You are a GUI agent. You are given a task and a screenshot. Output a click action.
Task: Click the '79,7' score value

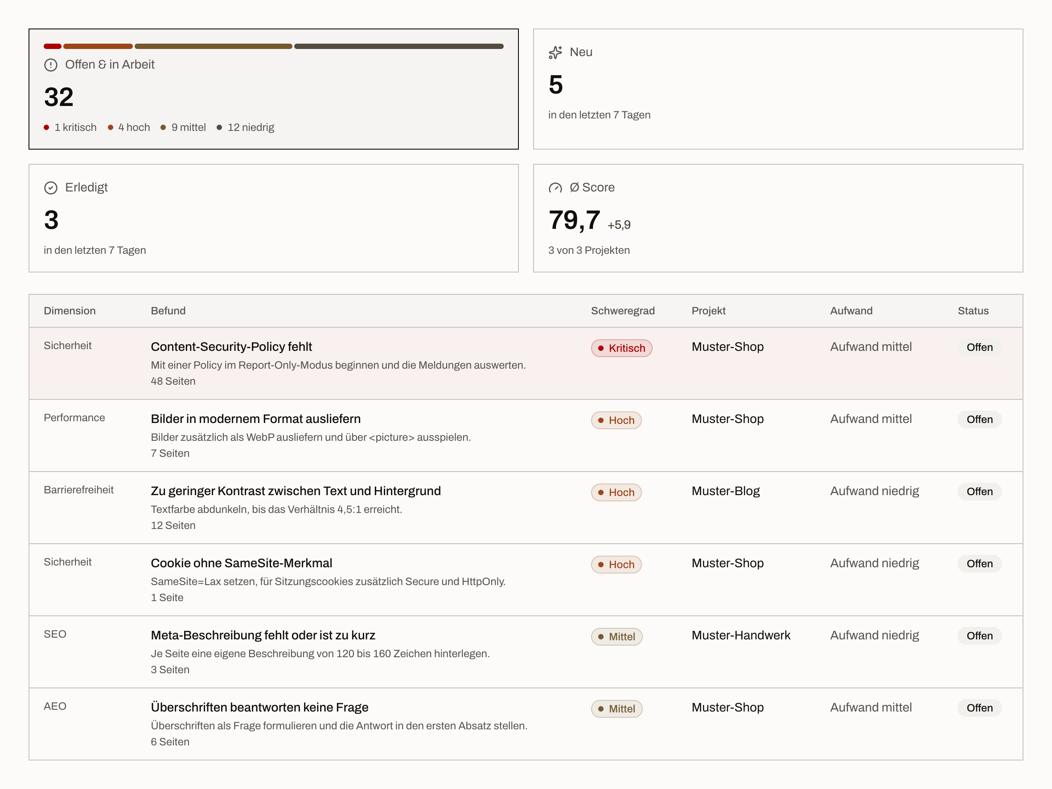point(574,220)
